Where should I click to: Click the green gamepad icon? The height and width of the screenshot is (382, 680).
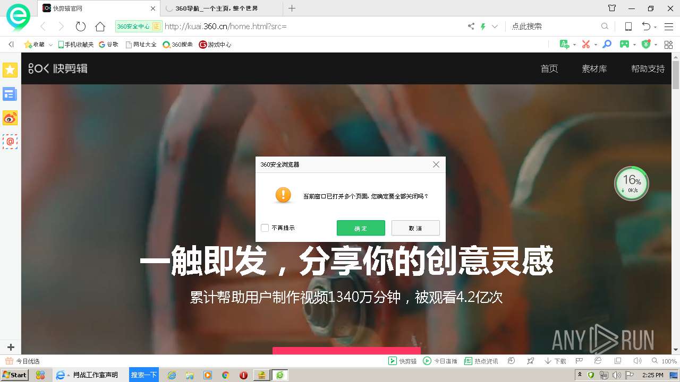625,45
